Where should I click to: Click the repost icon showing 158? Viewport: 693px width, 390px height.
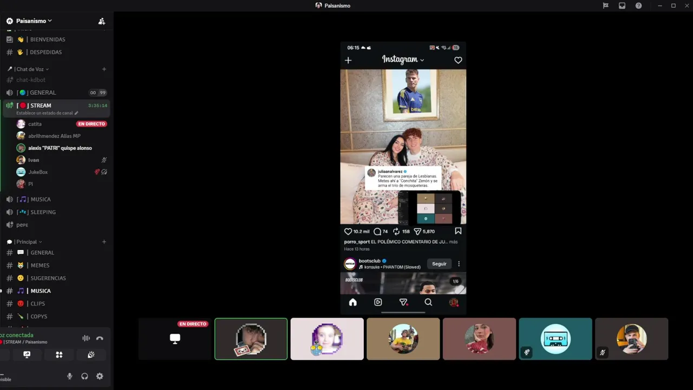tap(396, 231)
